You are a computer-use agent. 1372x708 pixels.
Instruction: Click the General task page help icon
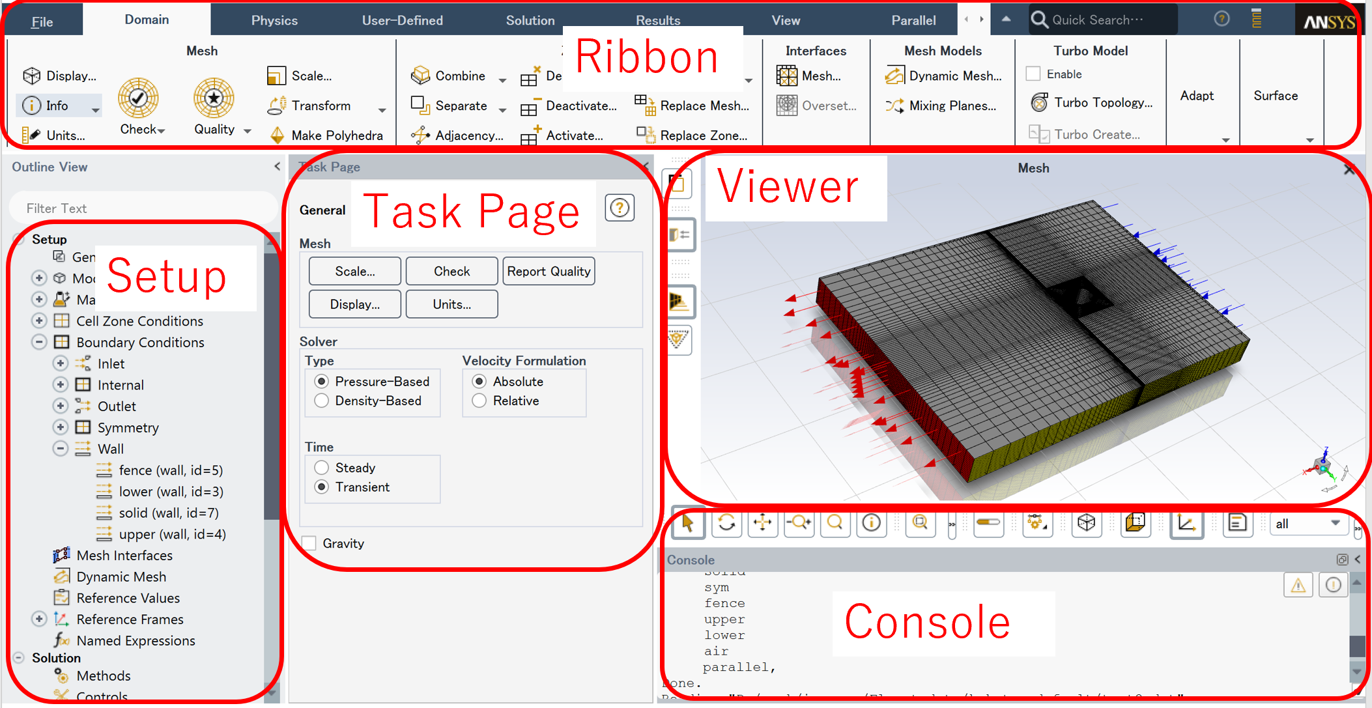point(619,208)
